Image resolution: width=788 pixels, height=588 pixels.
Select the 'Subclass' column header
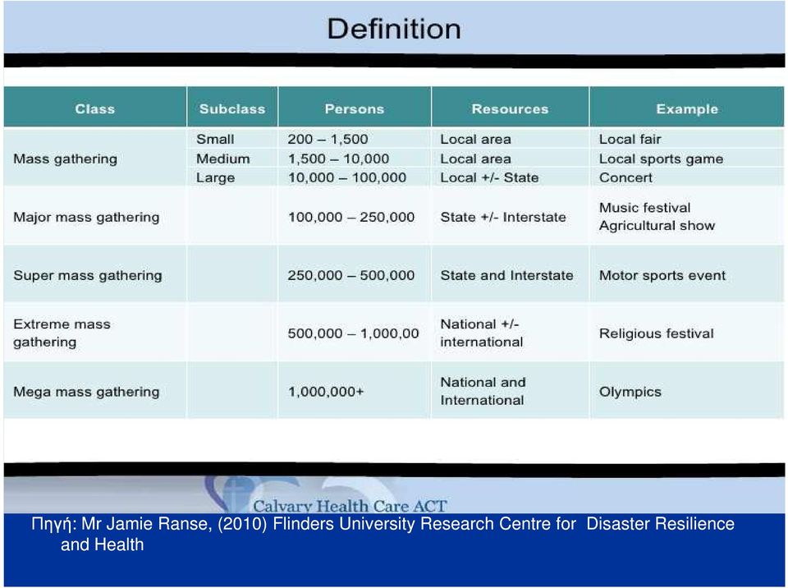pos(232,108)
